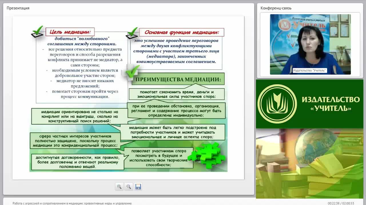Click the 00:22:38 / 02:00:53 timer
This screenshot has height=205, width=366.
(341, 203)
